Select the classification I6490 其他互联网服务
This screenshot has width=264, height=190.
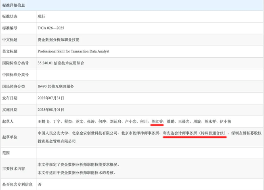pyautogui.click(x=55, y=86)
